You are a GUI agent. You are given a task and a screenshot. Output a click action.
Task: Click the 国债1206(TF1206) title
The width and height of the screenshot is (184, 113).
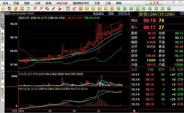pos(157,14)
